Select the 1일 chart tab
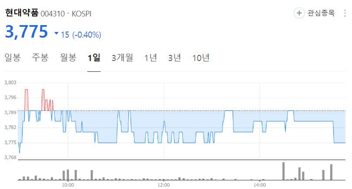352x189 pixels. pos(94,58)
